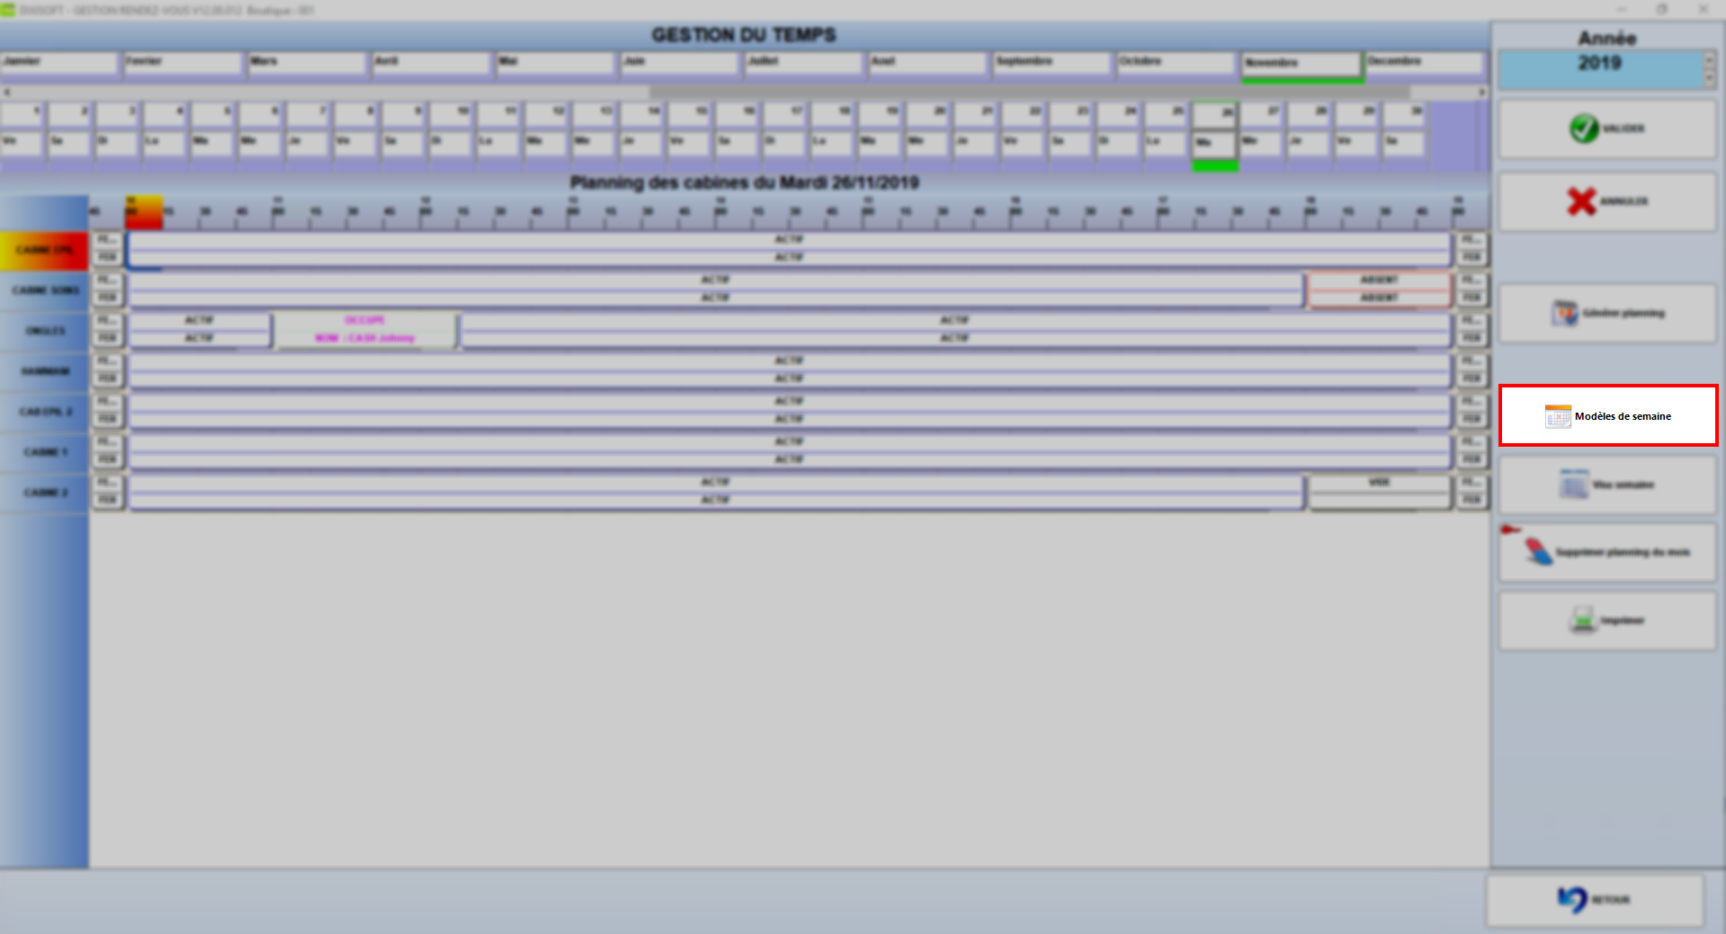The width and height of the screenshot is (1726, 934).
Task: Click the green checkmark Valider icon
Action: pyautogui.click(x=1584, y=129)
